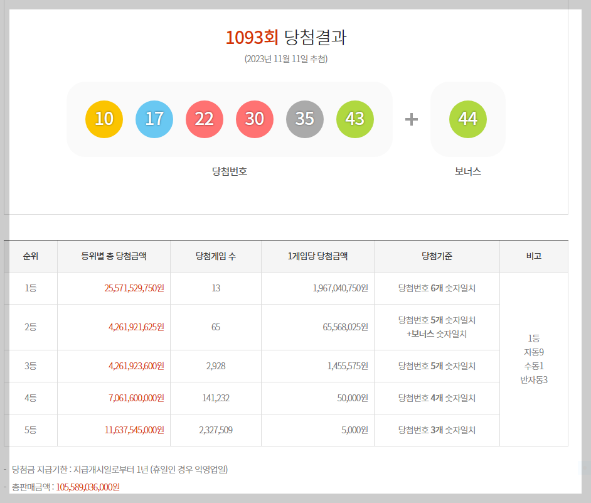Click criteria 당첨번호 3개 숫자일치
The image size is (591, 503).
coord(437,430)
